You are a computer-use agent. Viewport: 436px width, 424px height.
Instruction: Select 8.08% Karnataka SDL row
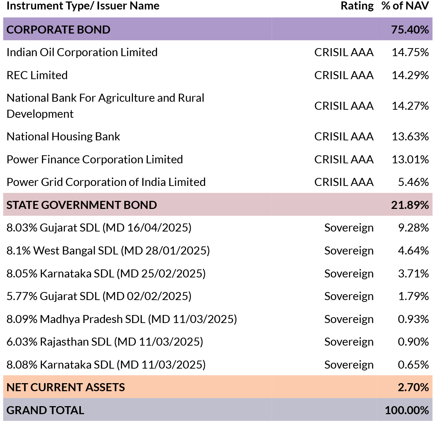point(218,365)
